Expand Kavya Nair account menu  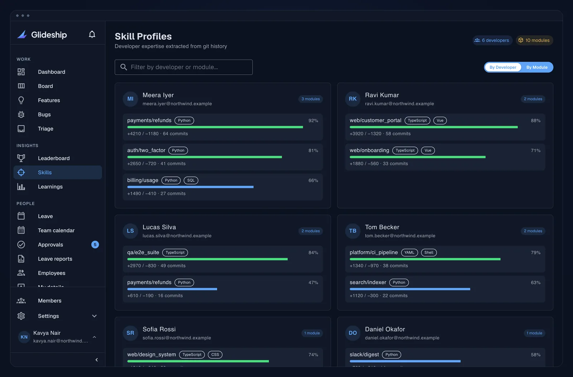point(95,337)
